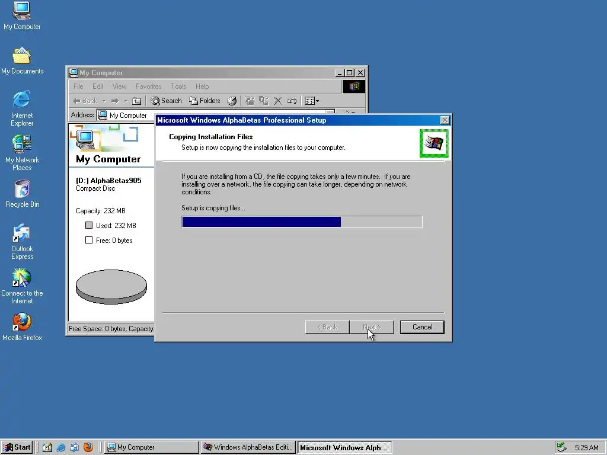The image size is (607, 455).
Task: Launch Internet Explorer from desktop
Action: click(x=22, y=108)
